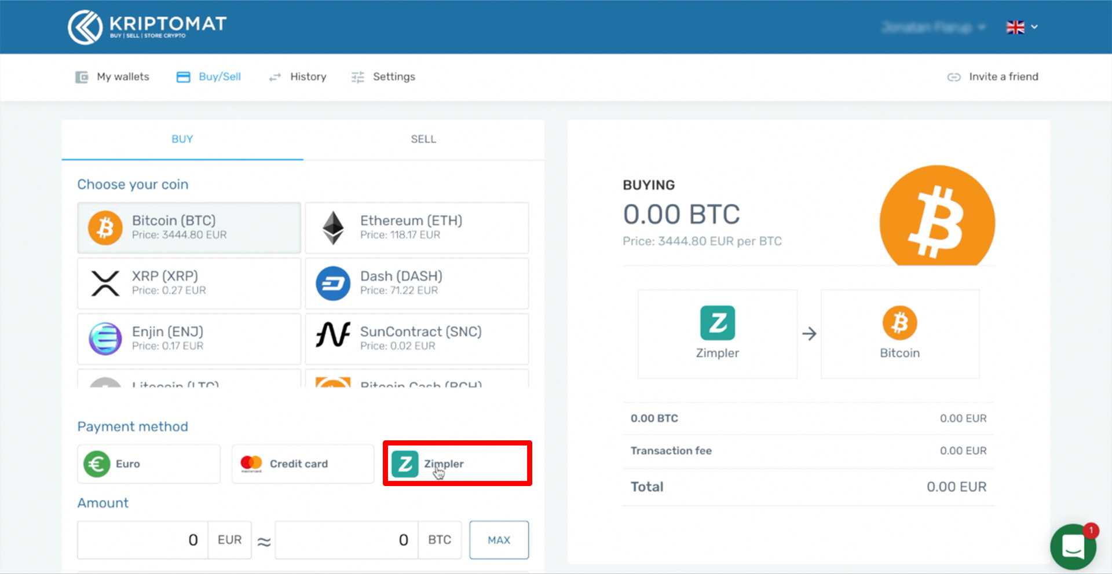Click the Transaction fee row label
The width and height of the screenshot is (1112, 574).
click(671, 451)
